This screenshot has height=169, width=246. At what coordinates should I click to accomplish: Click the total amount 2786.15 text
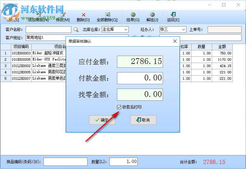pyautogui.click(x=214, y=162)
